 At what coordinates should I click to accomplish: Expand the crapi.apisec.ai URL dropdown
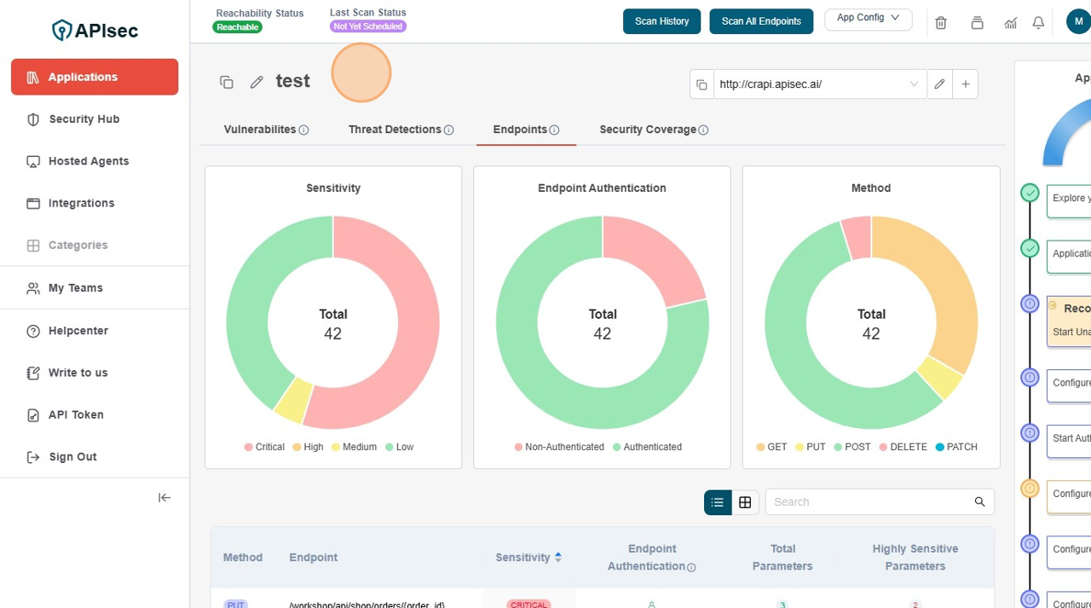[x=914, y=84]
